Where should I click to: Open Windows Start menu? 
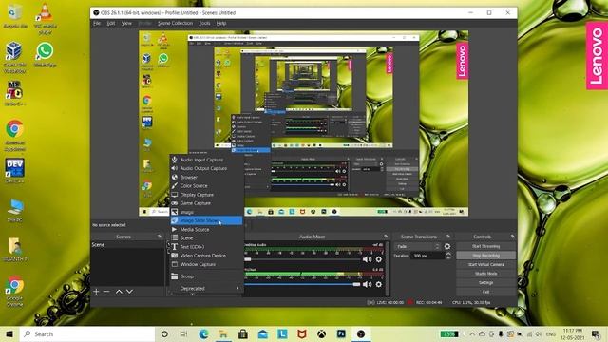9,333
